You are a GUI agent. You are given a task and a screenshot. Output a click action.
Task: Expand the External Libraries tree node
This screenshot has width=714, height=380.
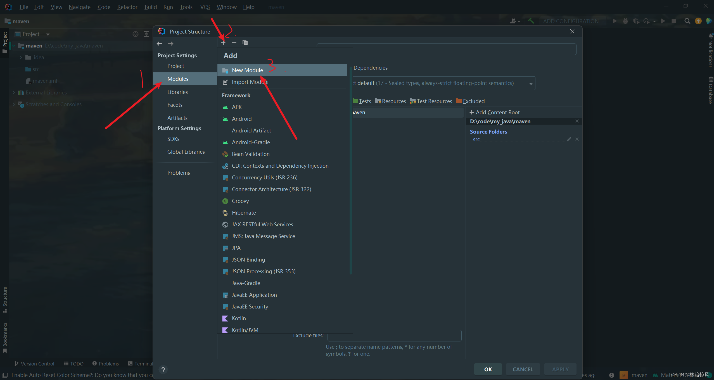coord(14,92)
